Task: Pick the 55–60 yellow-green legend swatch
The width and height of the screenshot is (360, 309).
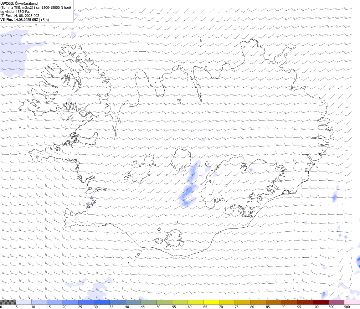Action: coord(180,302)
